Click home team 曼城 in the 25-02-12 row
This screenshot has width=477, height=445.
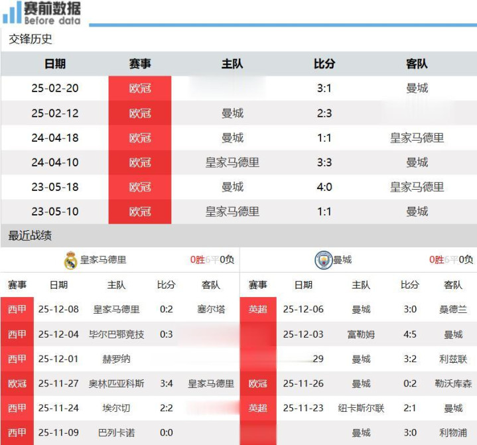(x=232, y=113)
